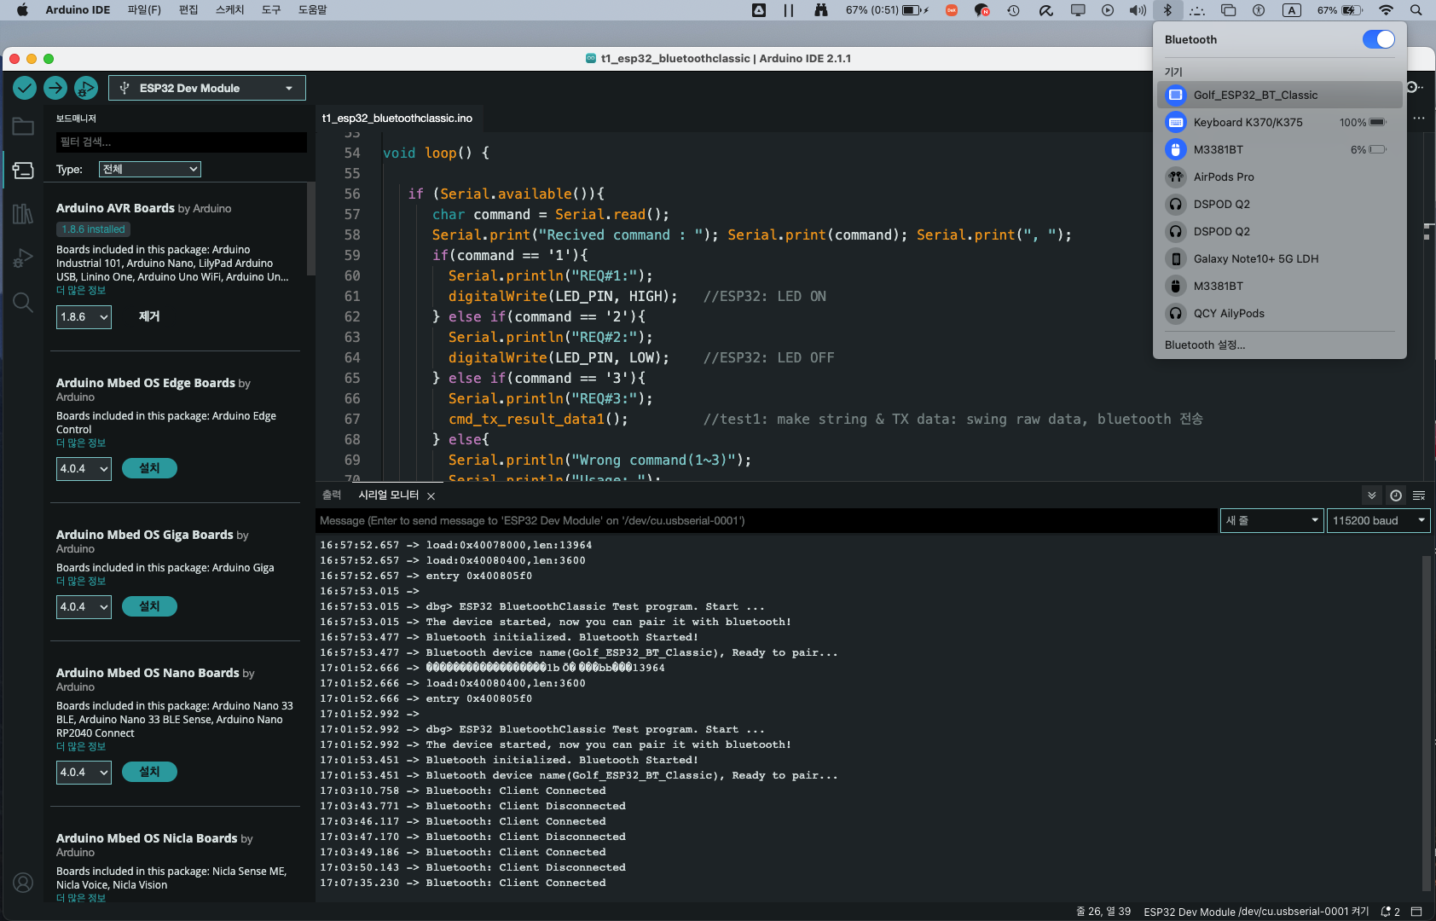This screenshot has height=921, width=1436.
Task: Open the Arduino AVR Boards 1.8.6 version dropdown
Action: point(84,316)
